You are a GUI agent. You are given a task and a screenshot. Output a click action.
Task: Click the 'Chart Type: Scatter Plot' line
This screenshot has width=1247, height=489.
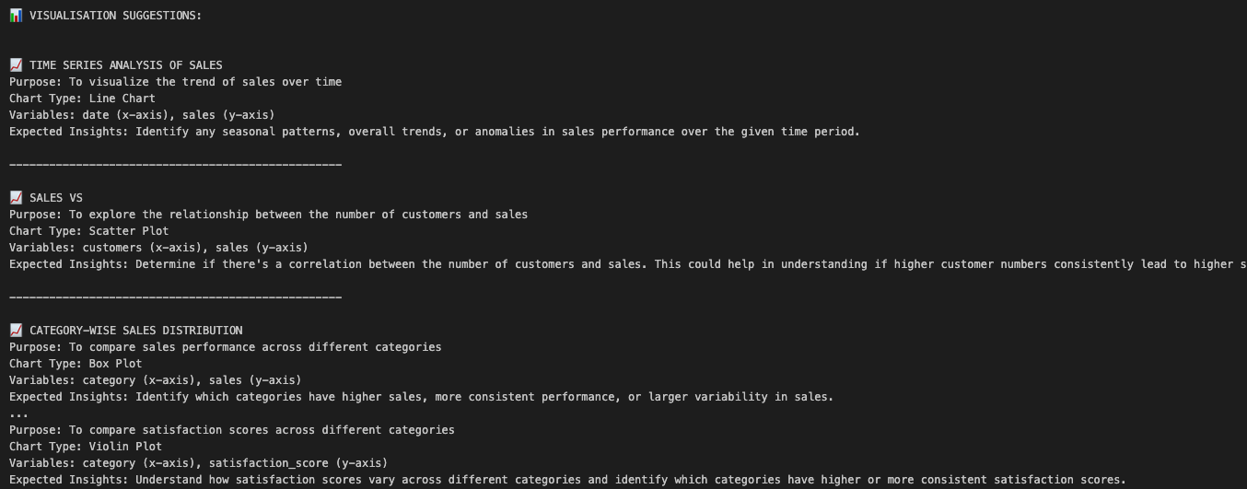click(89, 231)
